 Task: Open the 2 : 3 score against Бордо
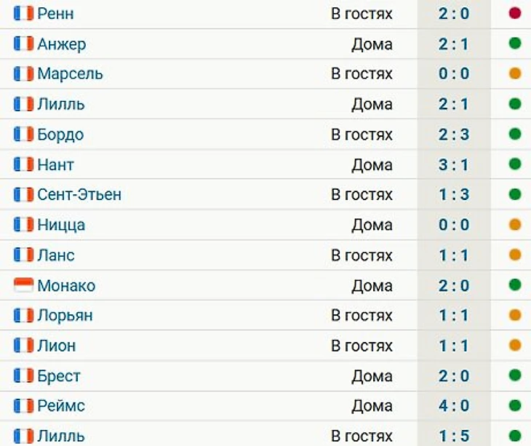coord(454,135)
